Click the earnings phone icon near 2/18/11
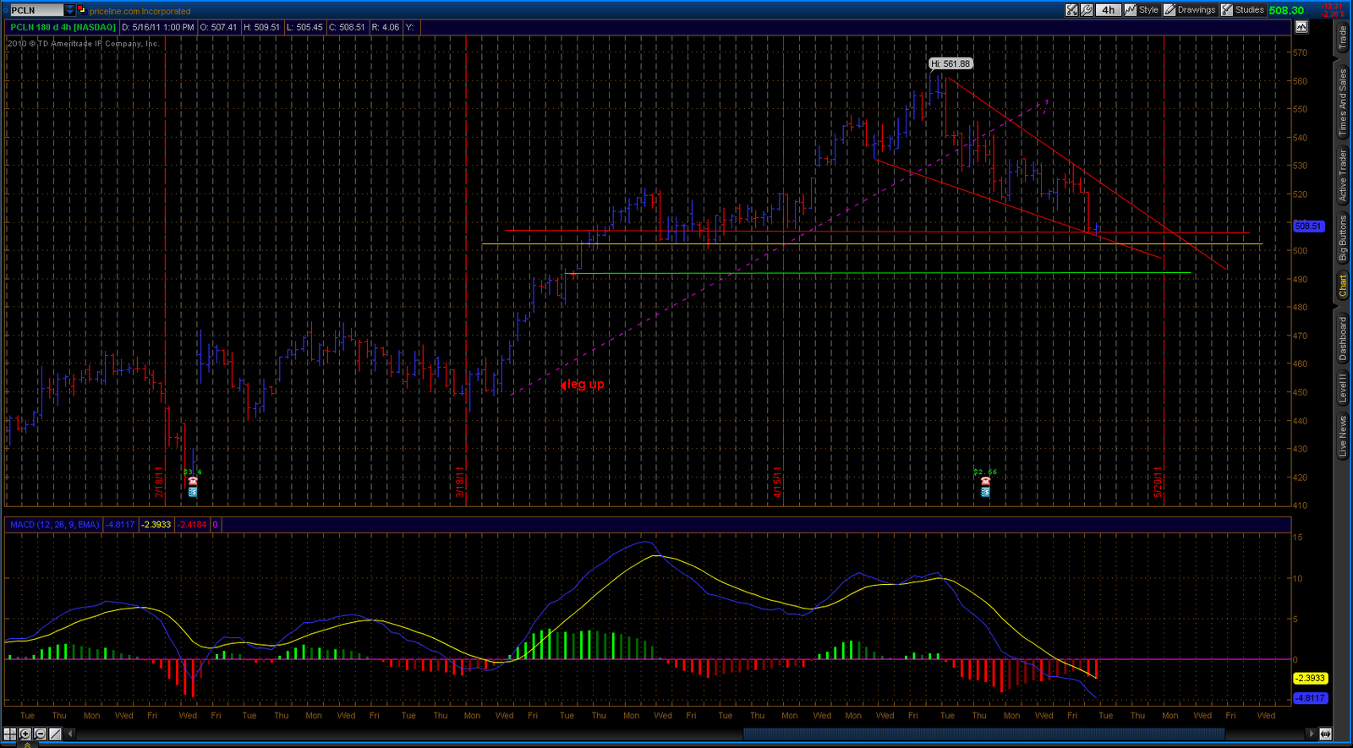Screen dimensions: 1353x748 click(193, 482)
